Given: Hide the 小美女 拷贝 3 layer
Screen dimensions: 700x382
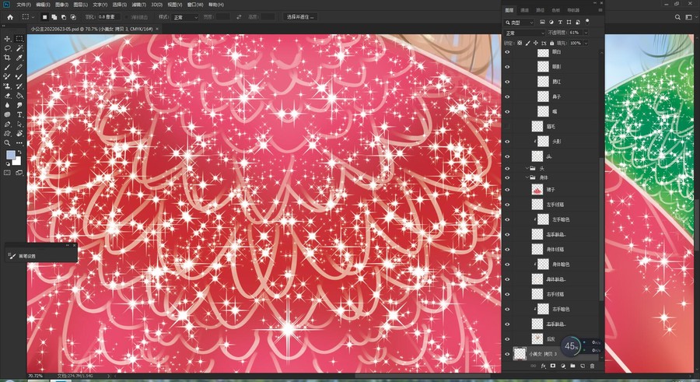Looking at the screenshot, I should 507,354.
